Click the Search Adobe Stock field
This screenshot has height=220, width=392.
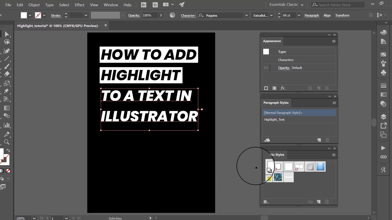pos(338,5)
